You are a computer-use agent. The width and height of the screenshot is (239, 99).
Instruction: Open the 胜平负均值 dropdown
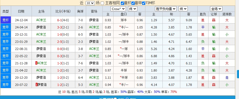pyautogui.click(x=166, y=9)
